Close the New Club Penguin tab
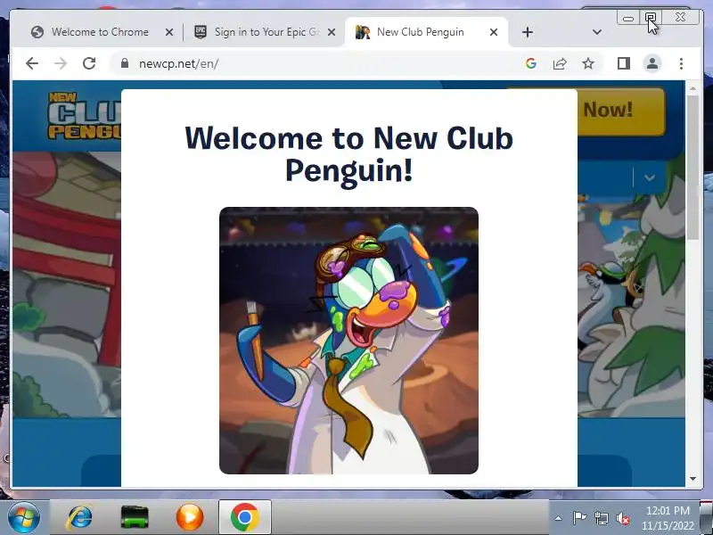The width and height of the screenshot is (713, 535). click(494, 32)
